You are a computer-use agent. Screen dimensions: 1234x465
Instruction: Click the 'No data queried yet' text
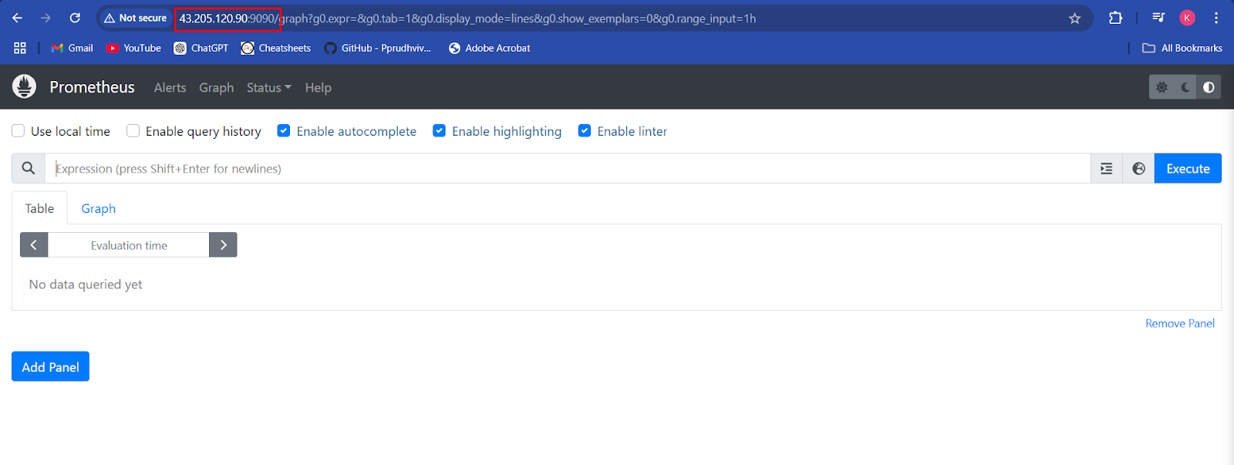[x=86, y=284]
